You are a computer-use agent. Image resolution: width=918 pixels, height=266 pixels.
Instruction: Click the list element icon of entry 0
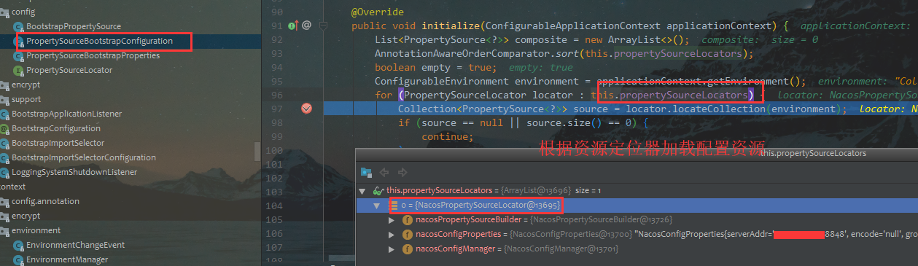click(x=394, y=206)
